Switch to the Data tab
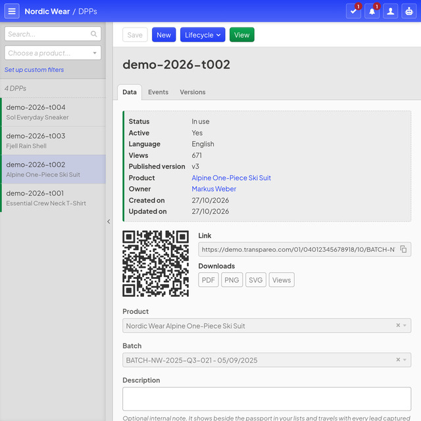 click(130, 92)
